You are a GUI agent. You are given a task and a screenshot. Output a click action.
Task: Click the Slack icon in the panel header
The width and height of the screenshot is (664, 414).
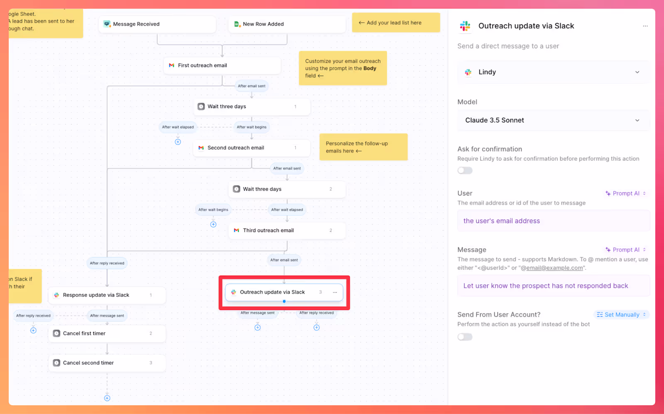tap(465, 26)
